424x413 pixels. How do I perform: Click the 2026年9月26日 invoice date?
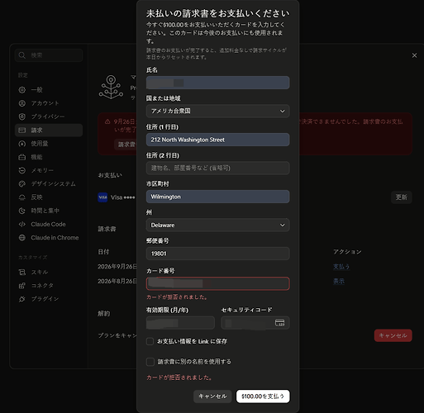[x=117, y=267]
